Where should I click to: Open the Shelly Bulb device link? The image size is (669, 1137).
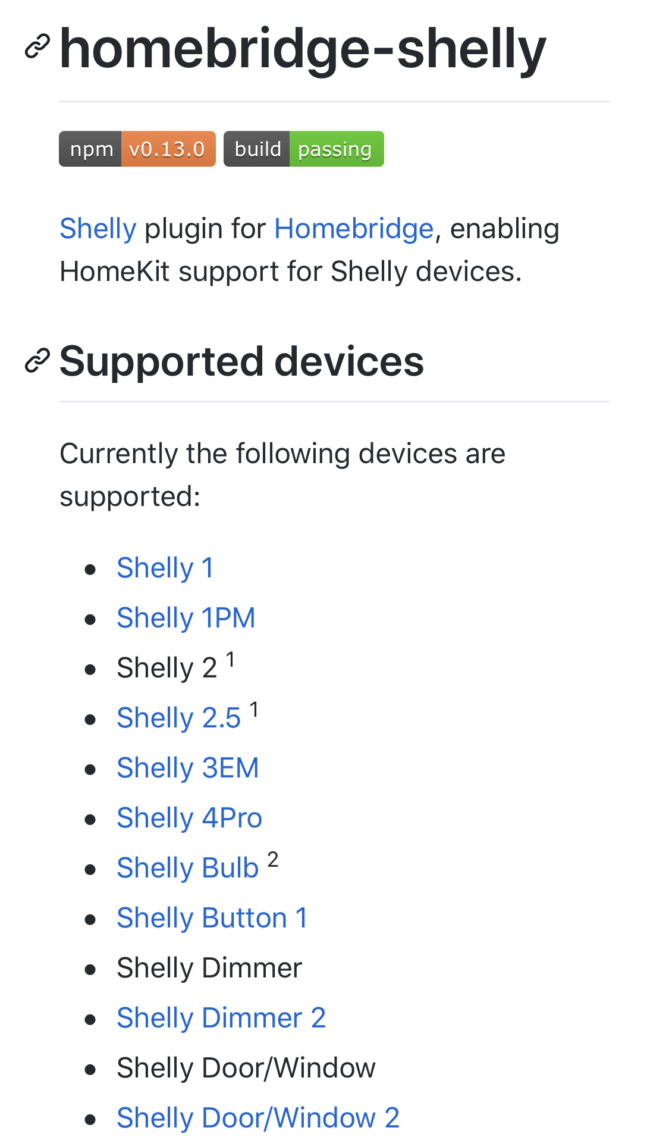pyautogui.click(x=187, y=868)
